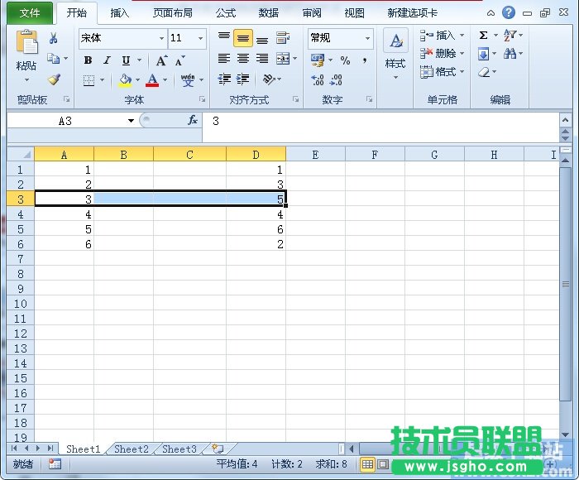Open the 宋体 font name dropdown
579x480 pixels.
tap(161, 38)
